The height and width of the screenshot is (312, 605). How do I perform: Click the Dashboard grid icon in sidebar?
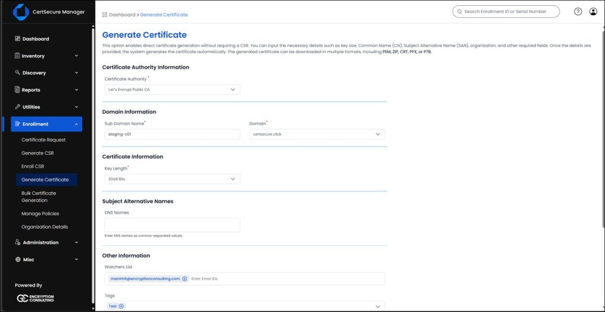[x=17, y=38]
